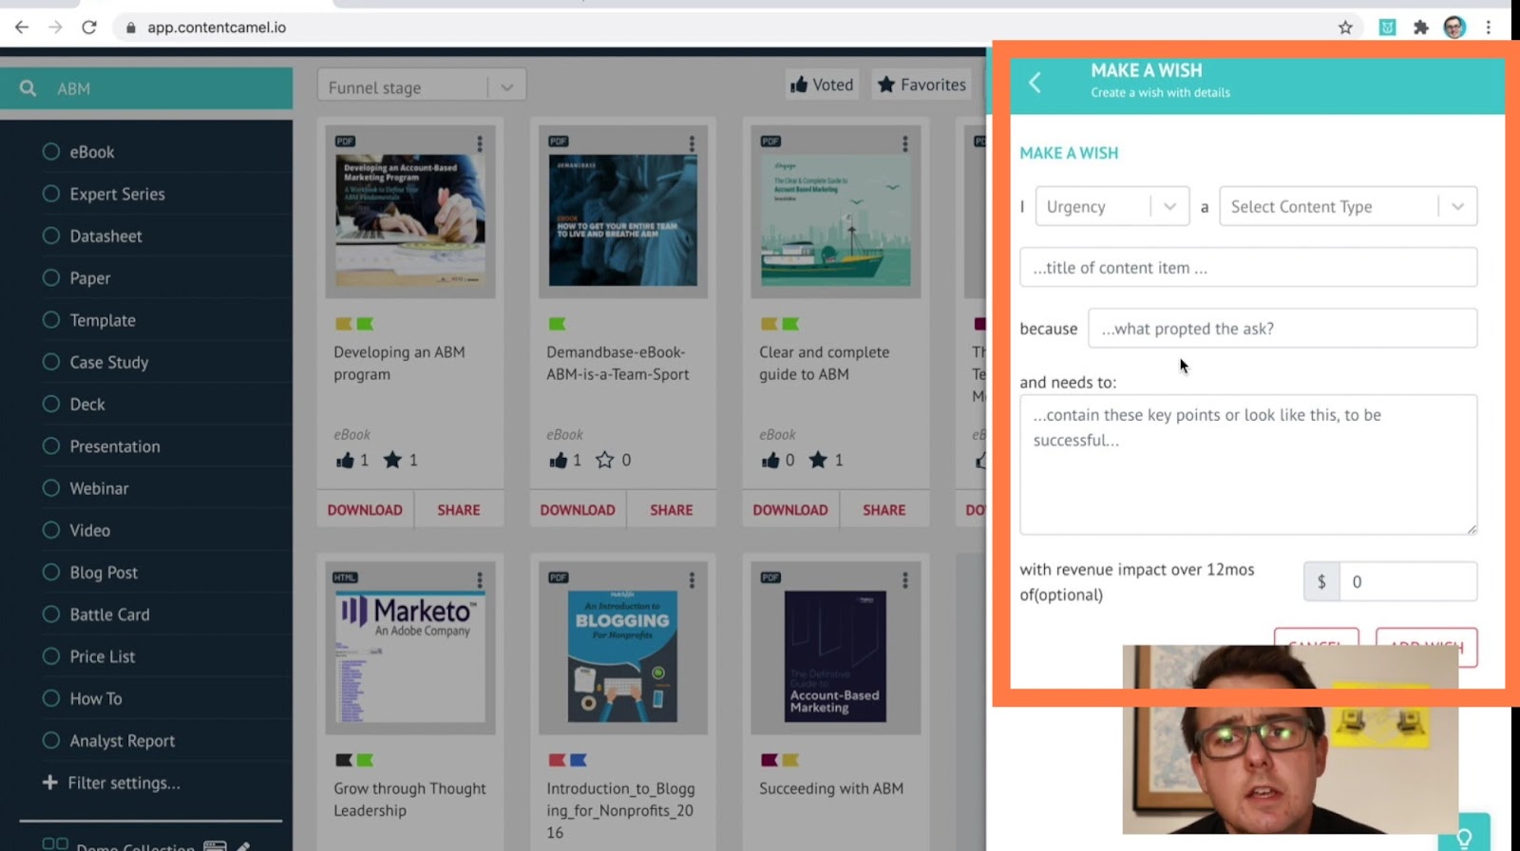The width and height of the screenshot is (1520, 851).
Task: Filter by Favorites
Action: [921, 85]
